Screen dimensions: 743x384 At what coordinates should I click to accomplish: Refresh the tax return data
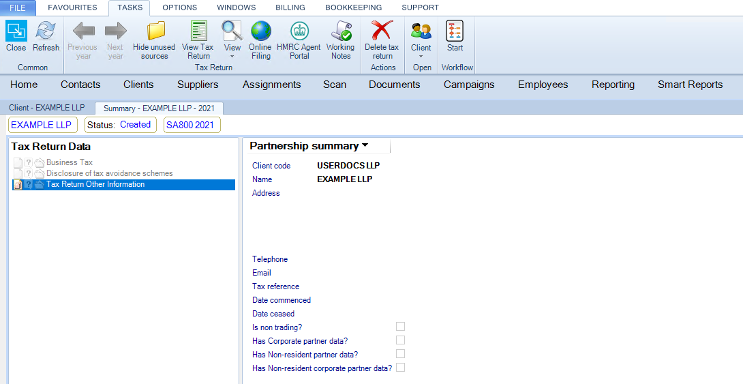click(x=46, y=36)
